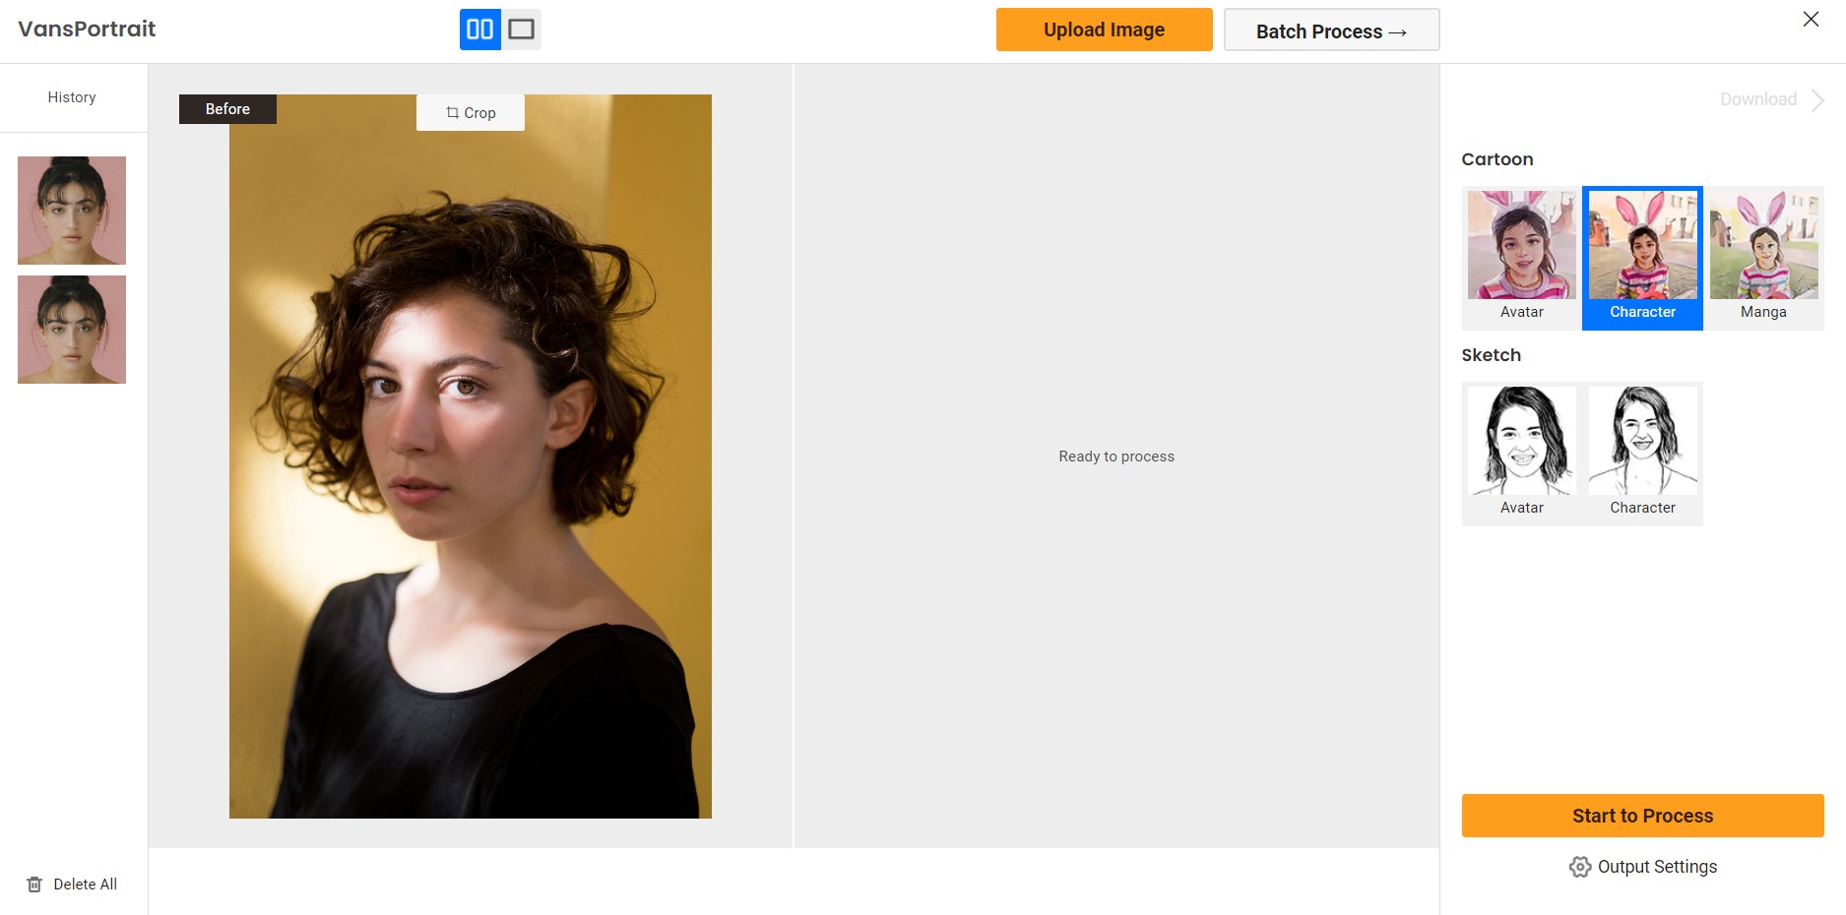Image resolution: width=1846 pixels, height=915 pixels.
Task: Open the History panel
Action: coord(71,96)
